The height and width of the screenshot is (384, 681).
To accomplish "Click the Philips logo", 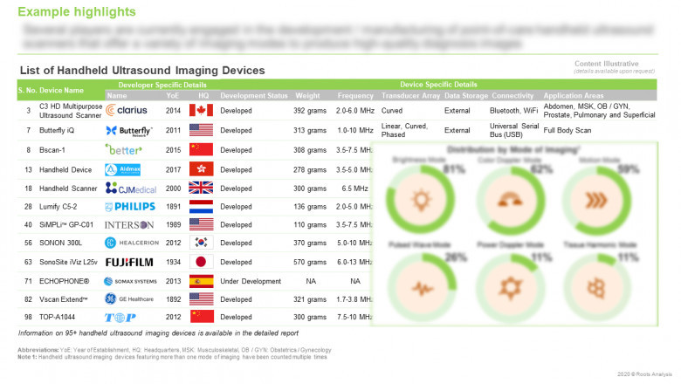I will coord(130,207).
